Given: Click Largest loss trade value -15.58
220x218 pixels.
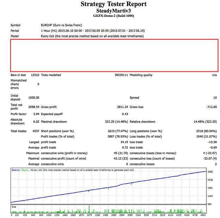Looking at the screenshot, I should coord(212,142).
